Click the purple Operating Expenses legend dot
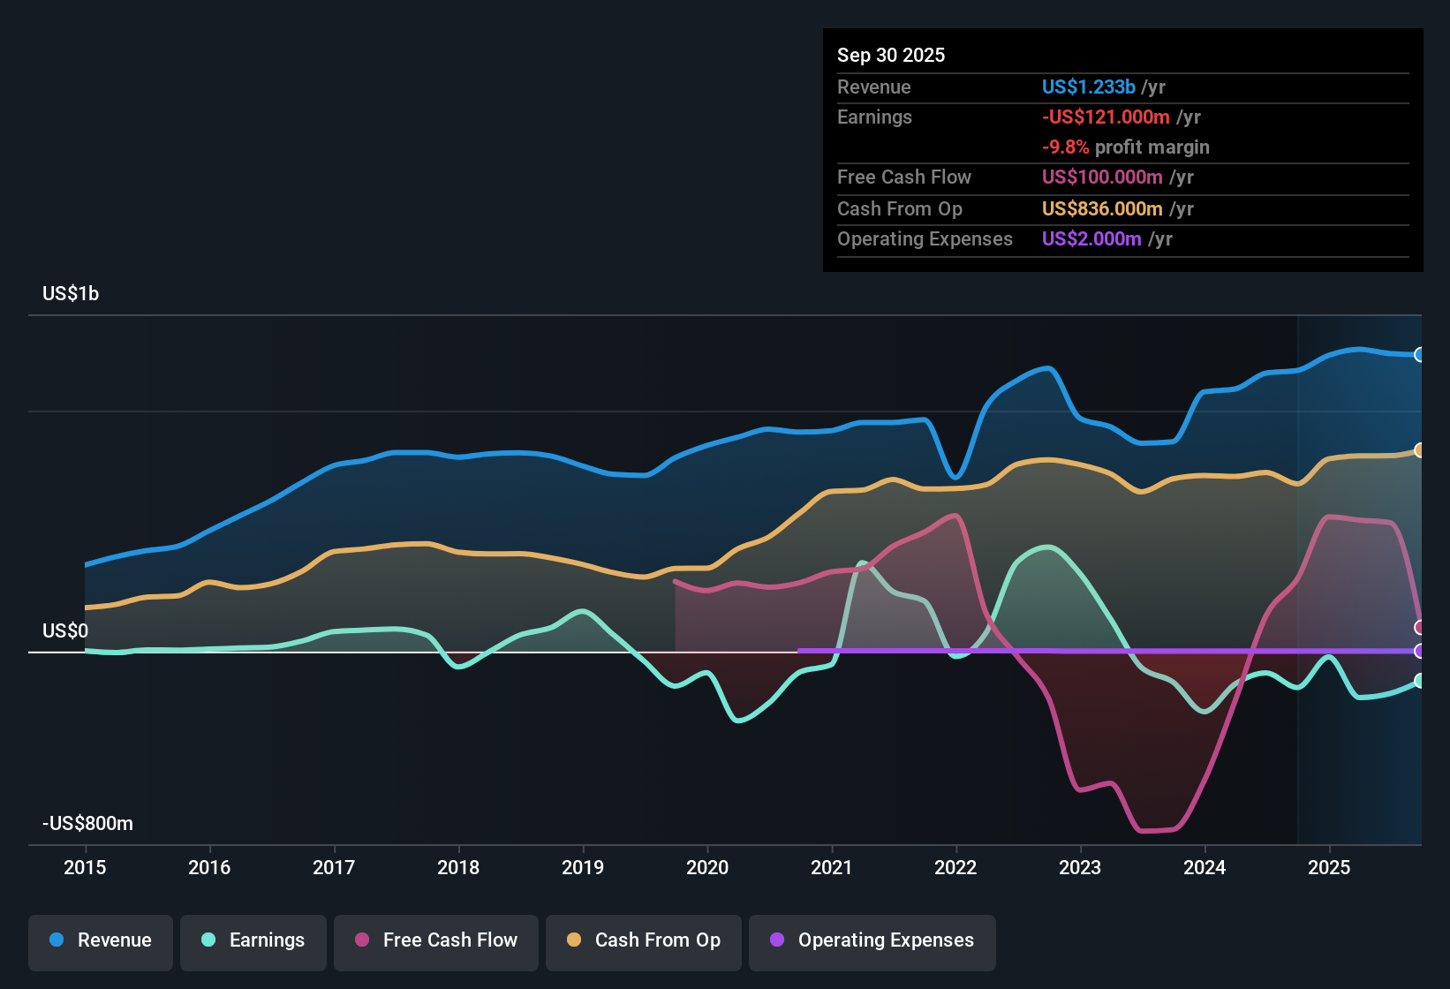 click(777, 940)
